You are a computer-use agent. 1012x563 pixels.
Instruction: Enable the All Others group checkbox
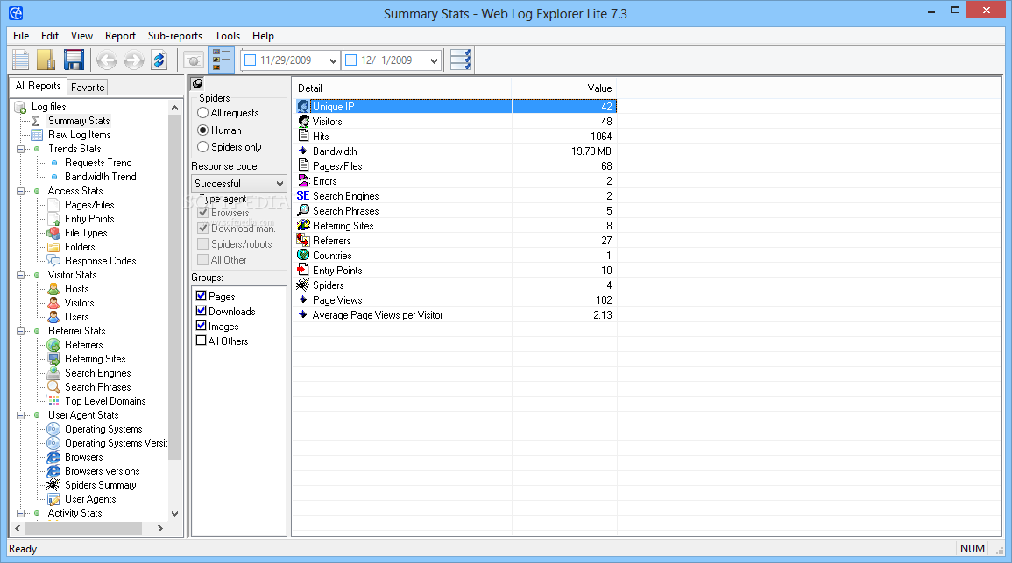[202, 341]
